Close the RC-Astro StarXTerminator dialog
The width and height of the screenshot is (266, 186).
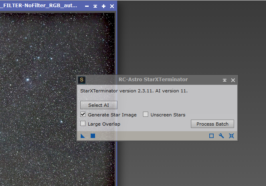(233, 80)
